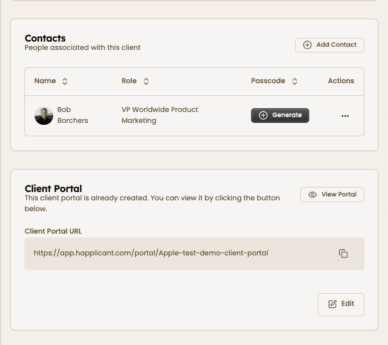Click the Client Portal URL label

[x=53, y=231]
